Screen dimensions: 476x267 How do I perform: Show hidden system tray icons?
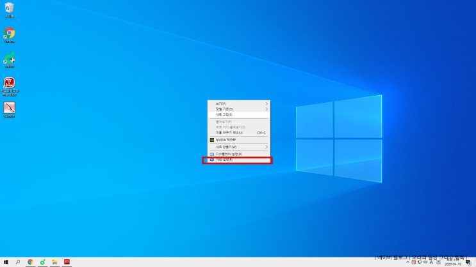pyautogui.click(x=407, y=262)
